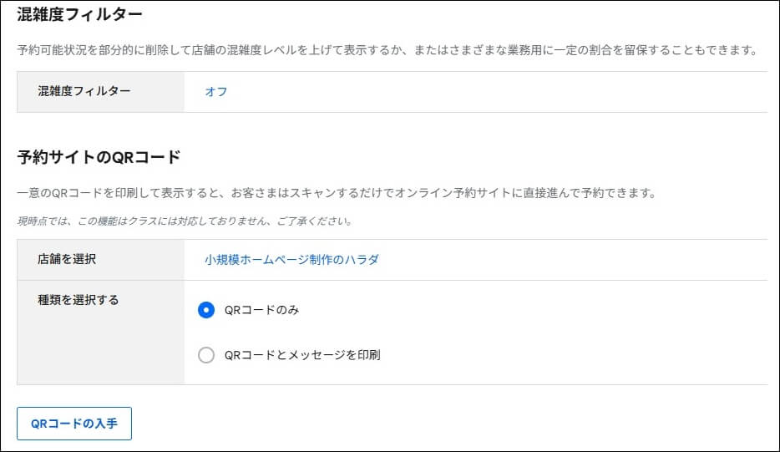
Task: Click blank space right of QRコードの入手 button
Action: (x=448, y=424)
